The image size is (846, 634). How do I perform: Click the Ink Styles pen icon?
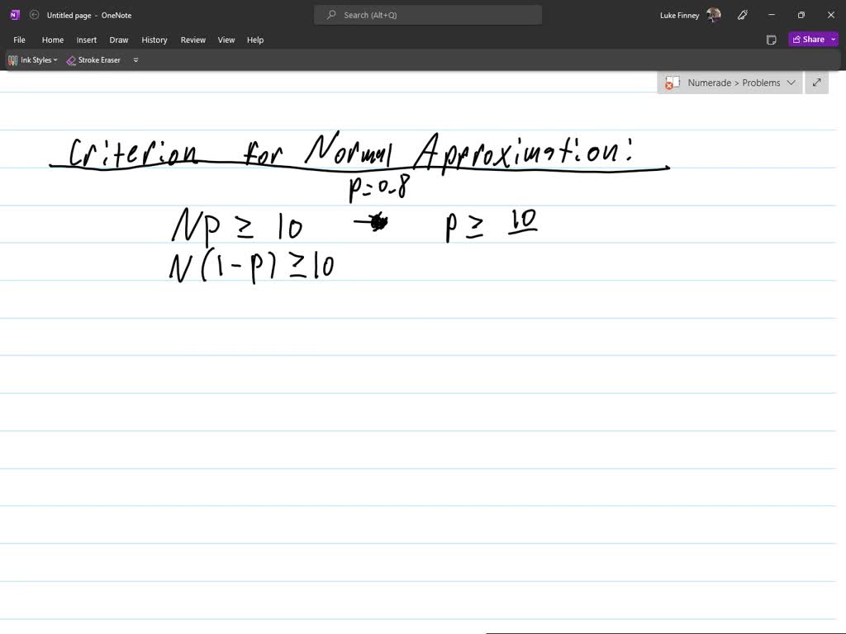coord(12,59)
